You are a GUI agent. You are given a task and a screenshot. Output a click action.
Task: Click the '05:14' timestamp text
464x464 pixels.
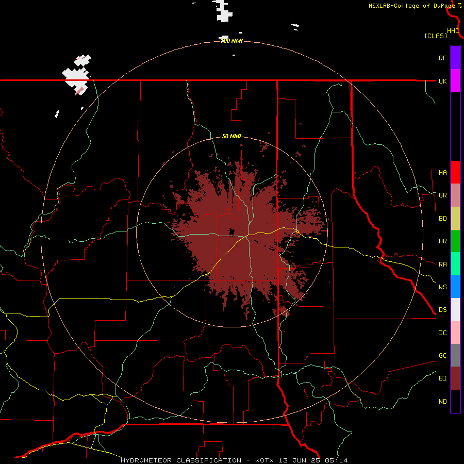click(x=337, y=460)
